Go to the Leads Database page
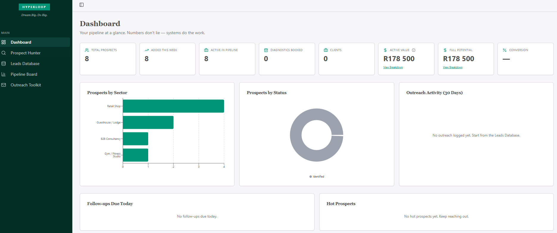Image resolution: width=557 pixels, height=233 pixels. tap(25, 64)
